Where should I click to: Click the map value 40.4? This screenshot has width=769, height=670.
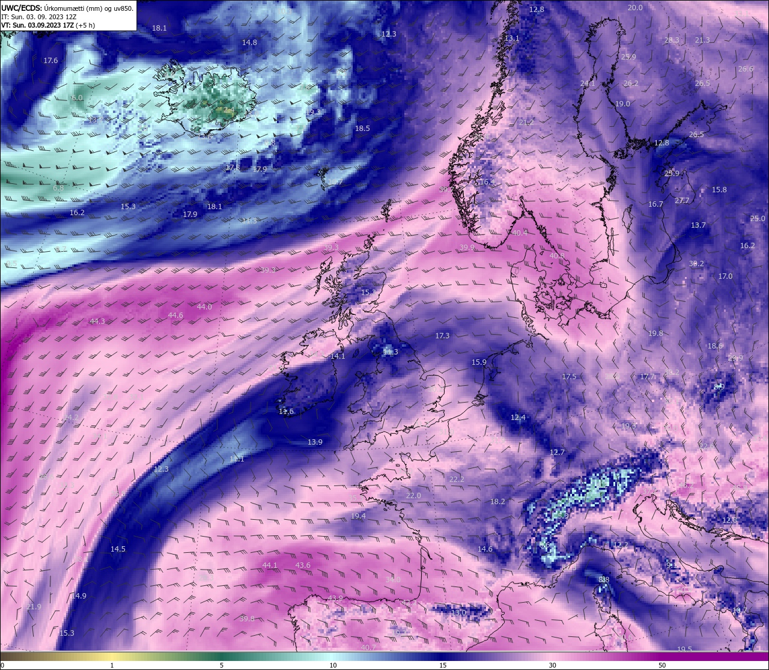(x=520, y=233)
